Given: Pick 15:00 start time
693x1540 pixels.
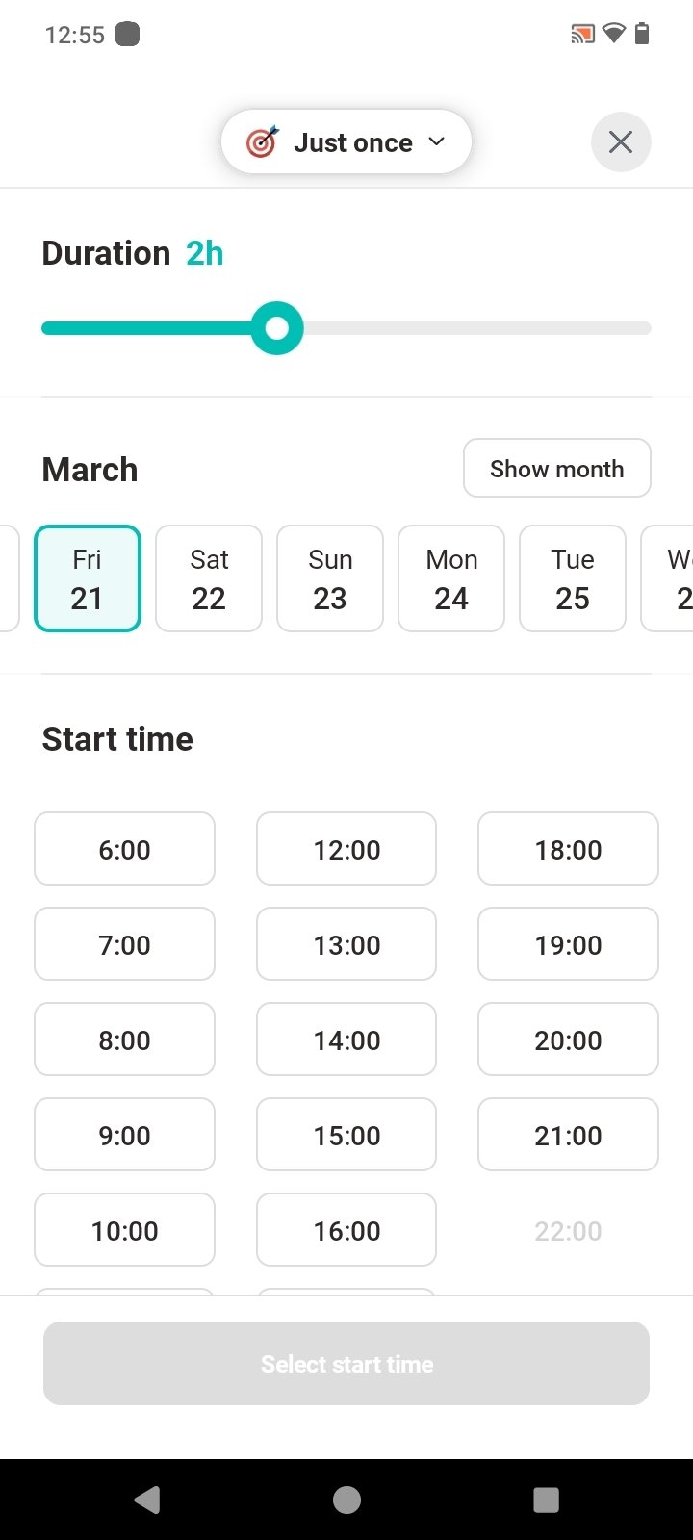Looking at the screenshot, I should (346, 1135).
